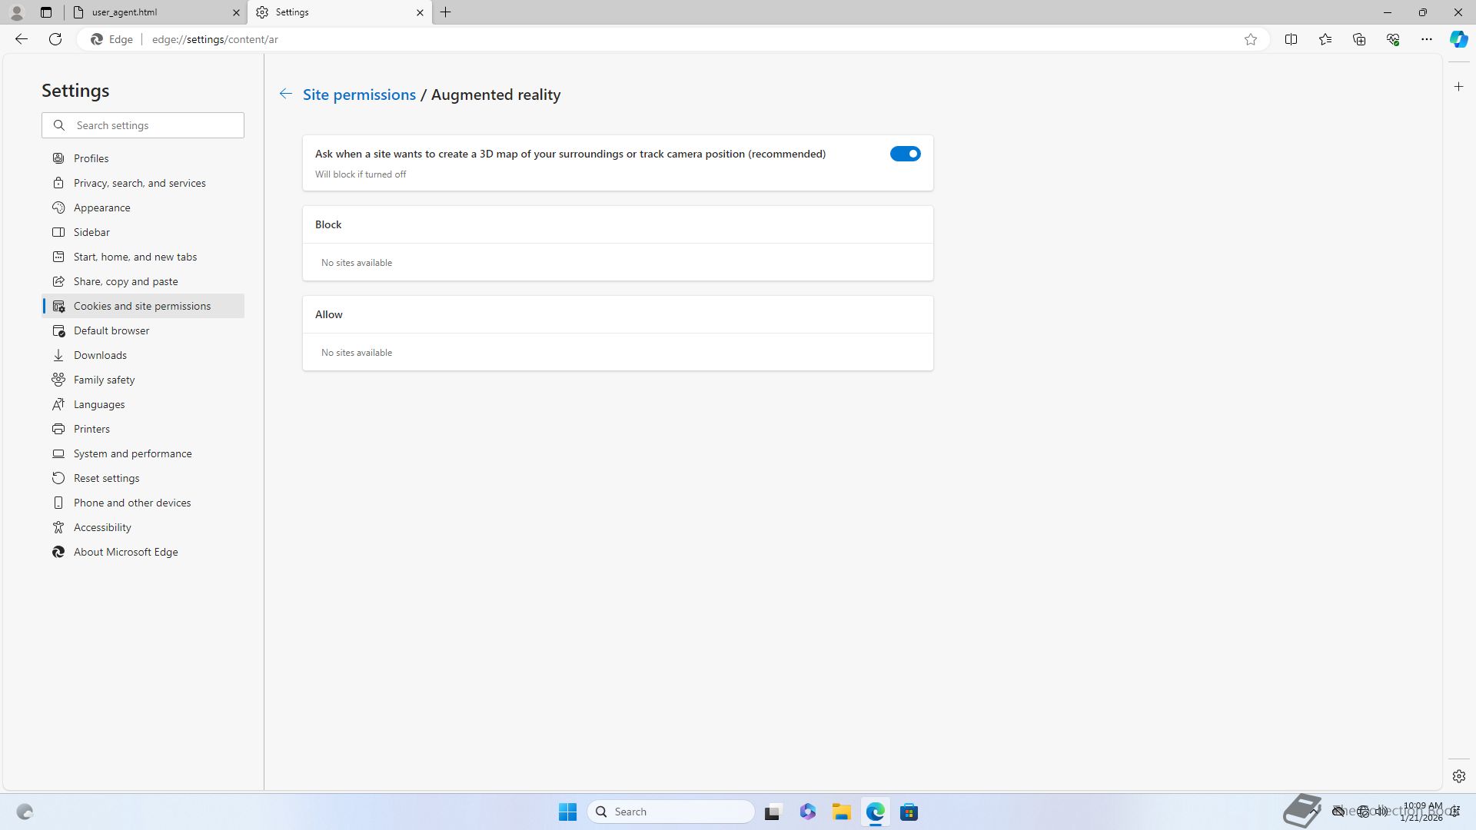Open the Collections toolbar icon
The image size is (1476, 830).
tap(1359, 39)
